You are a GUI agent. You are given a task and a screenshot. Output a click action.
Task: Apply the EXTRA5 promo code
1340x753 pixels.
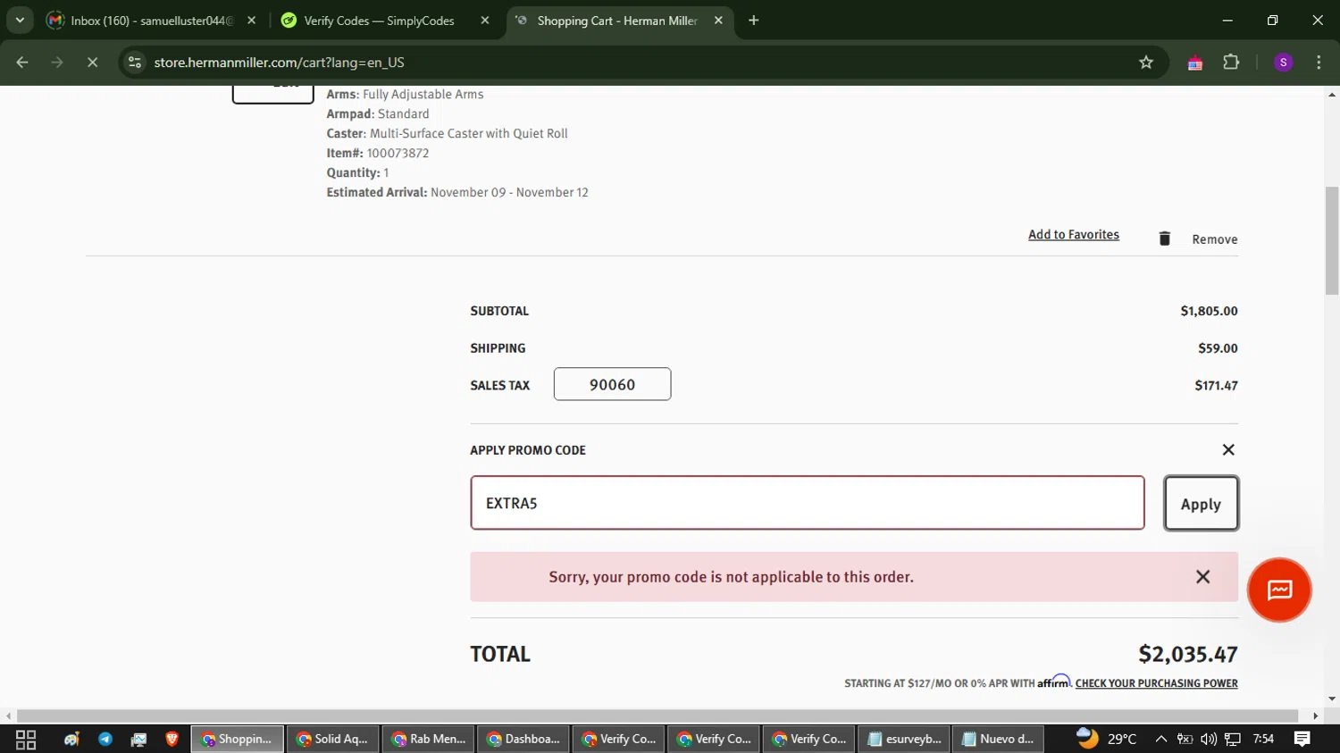[x=1201, y=503]
